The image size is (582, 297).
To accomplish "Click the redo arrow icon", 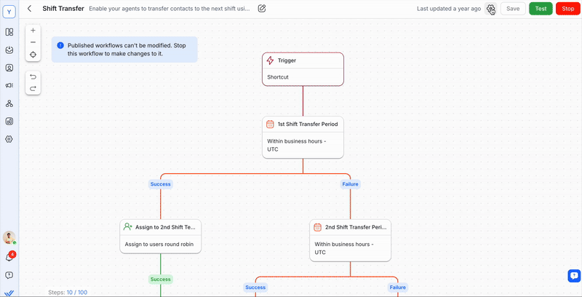I will (x=33, y=88).
